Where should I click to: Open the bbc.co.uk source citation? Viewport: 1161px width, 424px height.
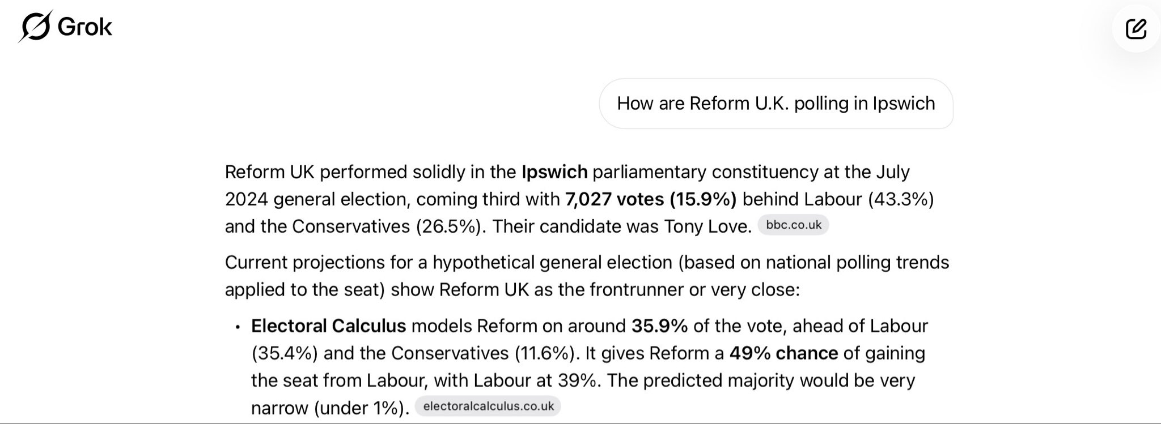[x=793, y=225]
